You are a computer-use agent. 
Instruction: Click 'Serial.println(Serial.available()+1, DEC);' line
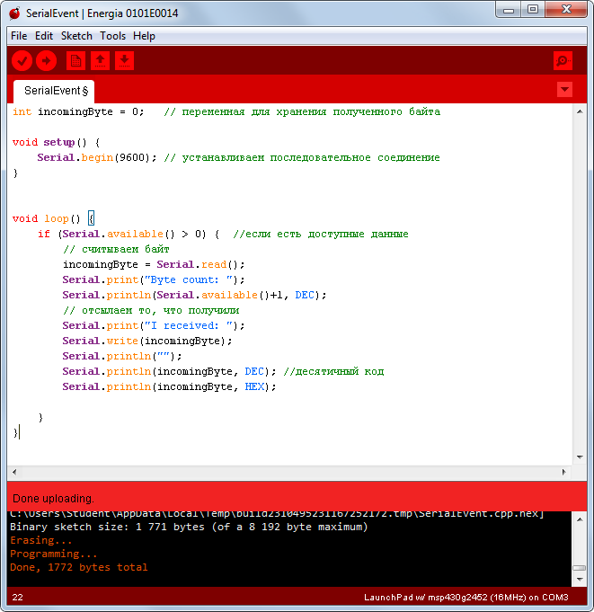point(194,295)
